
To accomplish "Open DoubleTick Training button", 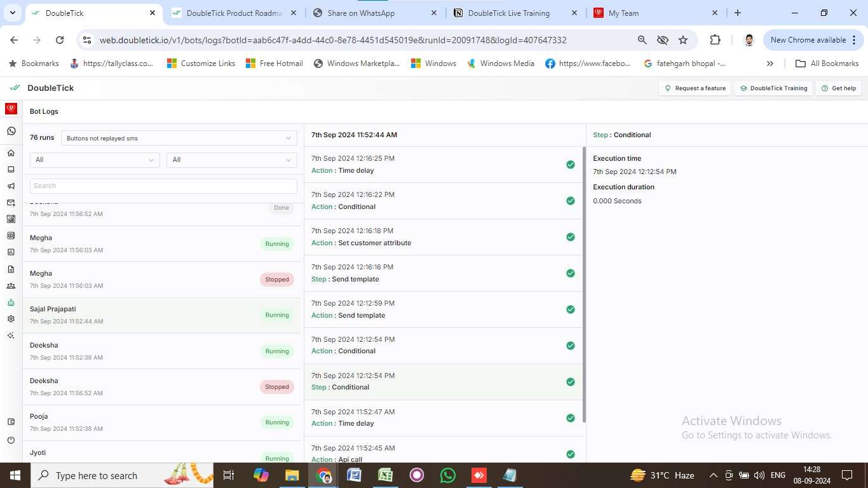I will [773, 88].
